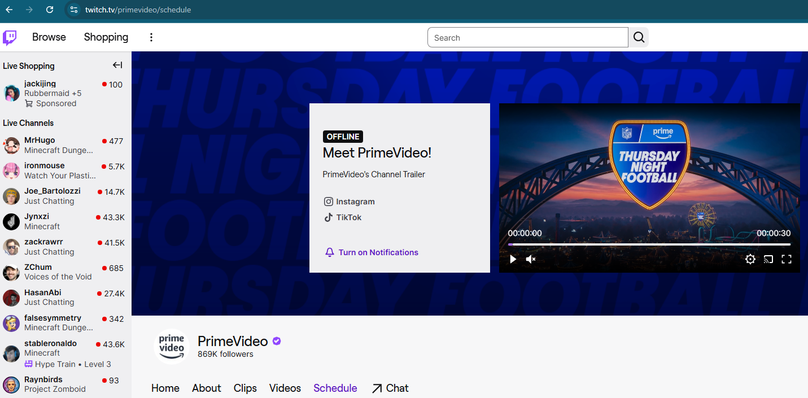This screenshot has width=808, height=398.
Task: Click the search magnifier button
Action: click(639, 37)
